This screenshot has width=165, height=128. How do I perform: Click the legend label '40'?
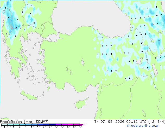click(x=68, y=127)
